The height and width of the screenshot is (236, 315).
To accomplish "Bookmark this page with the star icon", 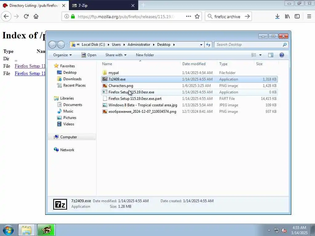I will click(x=197, y=17).
